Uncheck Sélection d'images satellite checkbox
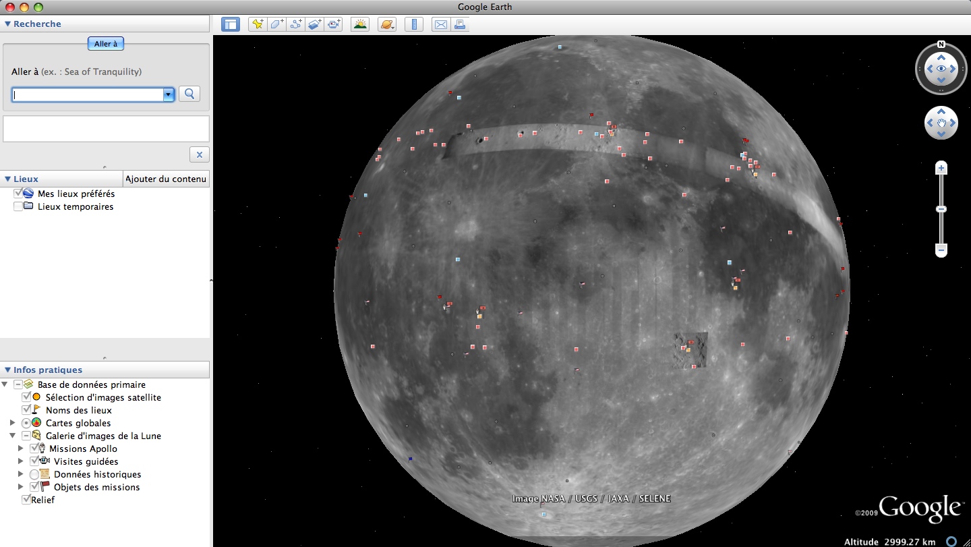 point(26,397)
